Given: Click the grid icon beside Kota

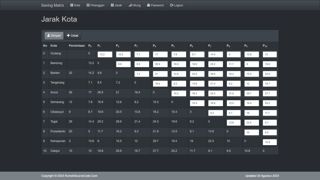Looking at the screenshot, I should click(x=72, y=5).
